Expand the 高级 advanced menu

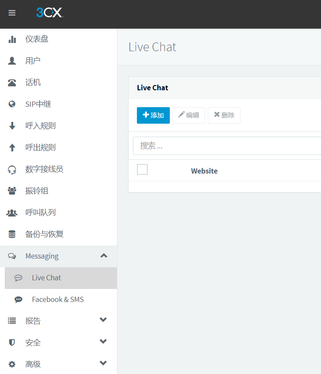click(103, 363)
